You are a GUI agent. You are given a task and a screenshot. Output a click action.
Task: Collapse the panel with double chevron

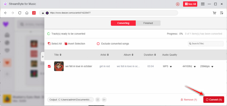point(43,57)
